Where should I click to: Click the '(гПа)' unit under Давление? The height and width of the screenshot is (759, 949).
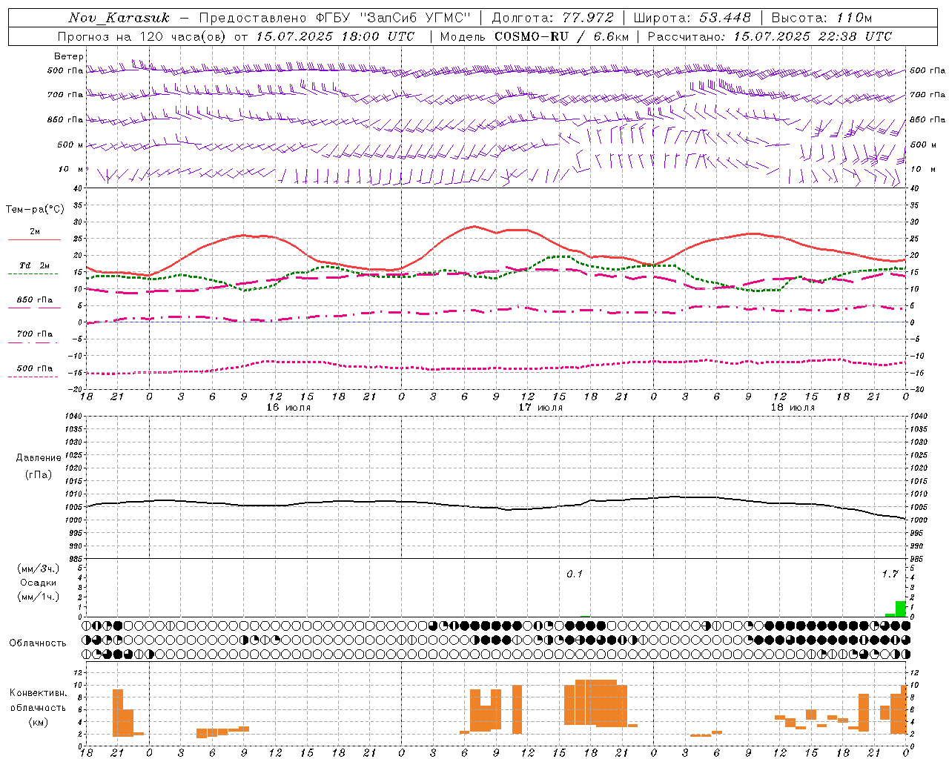click(39, 474)
